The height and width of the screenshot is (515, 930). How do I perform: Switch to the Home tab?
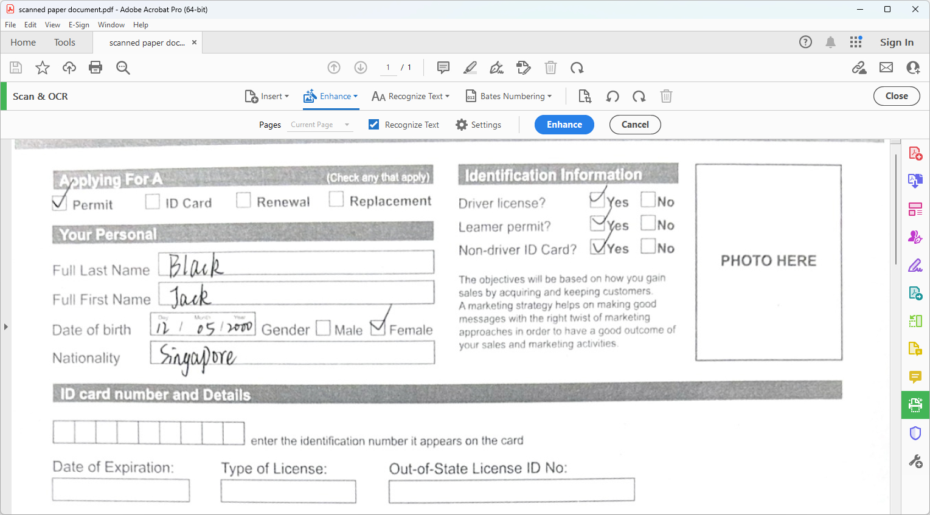(23, 43)
